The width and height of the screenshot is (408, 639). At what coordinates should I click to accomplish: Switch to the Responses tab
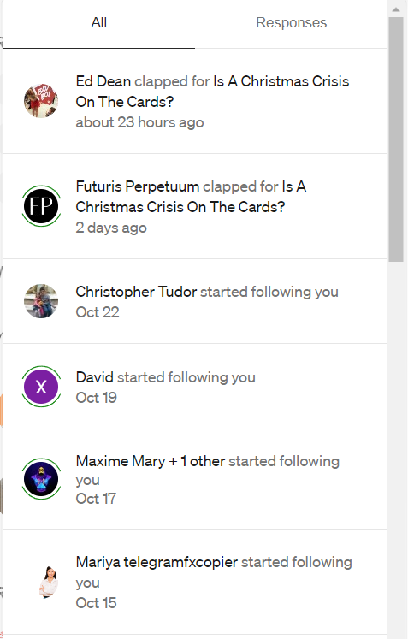click(x=291, y=23)
